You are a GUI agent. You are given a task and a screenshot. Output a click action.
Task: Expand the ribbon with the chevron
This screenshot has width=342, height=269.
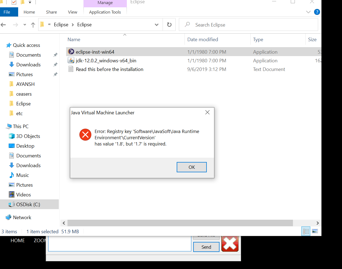pyautogui.click(x=308, y=12)
